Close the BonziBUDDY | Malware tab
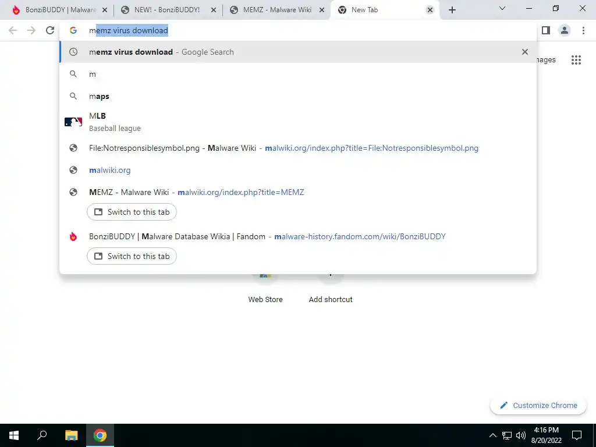 click(105, 10)
